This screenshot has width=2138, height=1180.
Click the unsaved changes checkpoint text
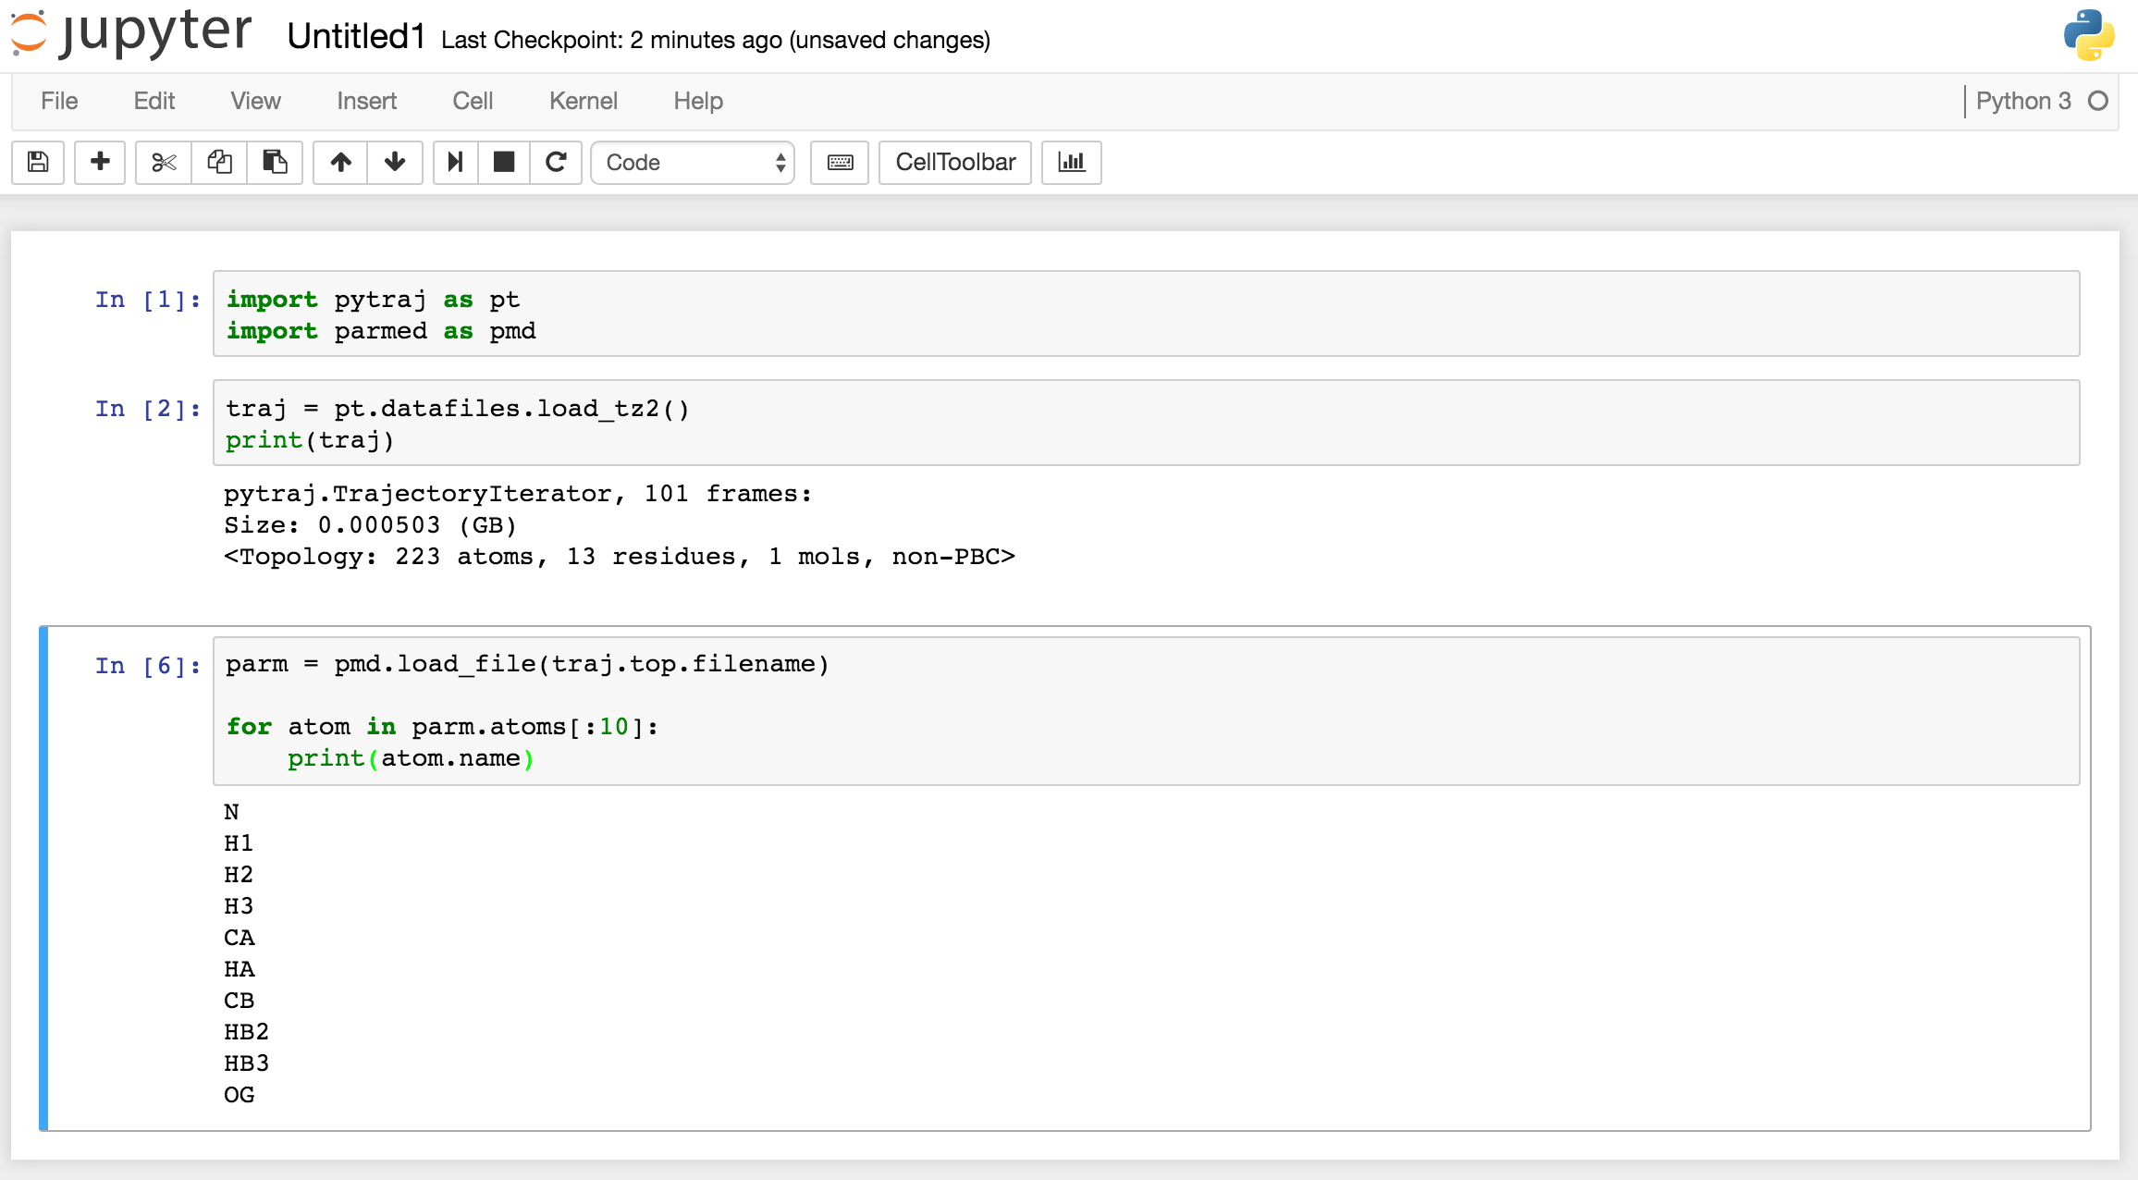713,39
